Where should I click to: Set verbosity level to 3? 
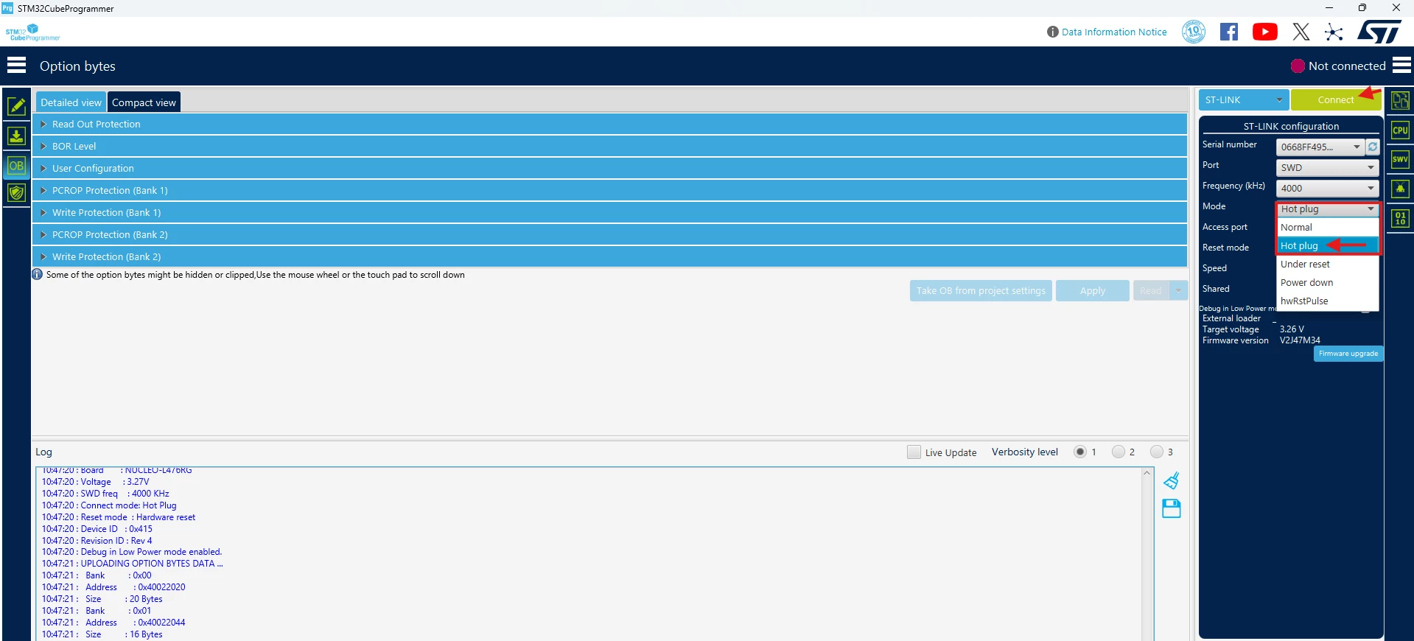tap(1157, 452)
